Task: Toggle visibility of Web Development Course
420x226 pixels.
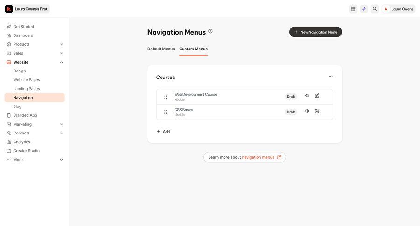Action: (x=307, y=96)
